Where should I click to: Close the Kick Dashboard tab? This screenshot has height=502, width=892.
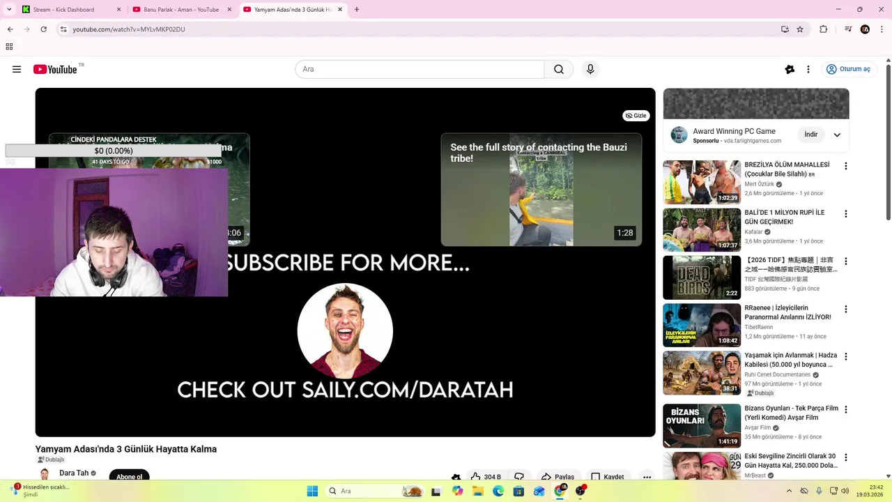[x=118, y=10]
